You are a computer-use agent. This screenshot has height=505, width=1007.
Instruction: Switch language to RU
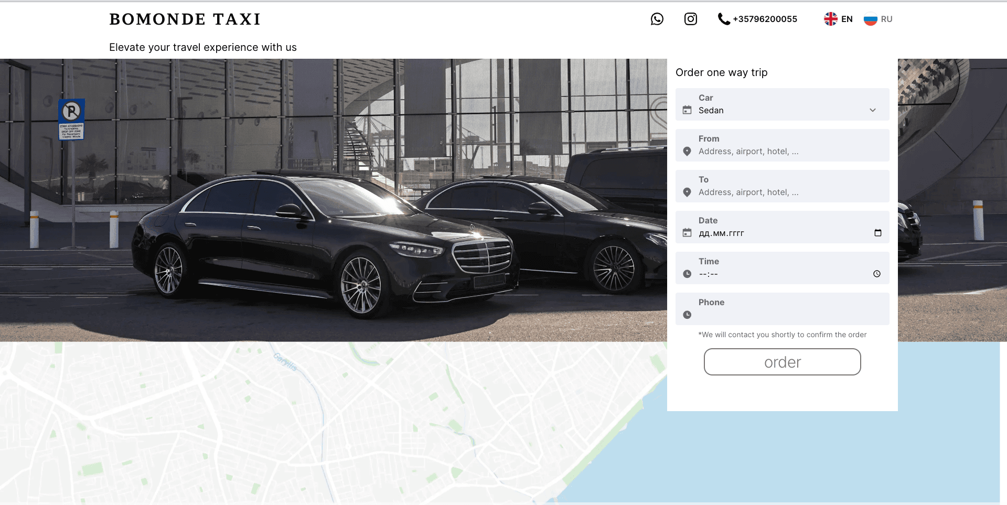[x=886, y=19]
